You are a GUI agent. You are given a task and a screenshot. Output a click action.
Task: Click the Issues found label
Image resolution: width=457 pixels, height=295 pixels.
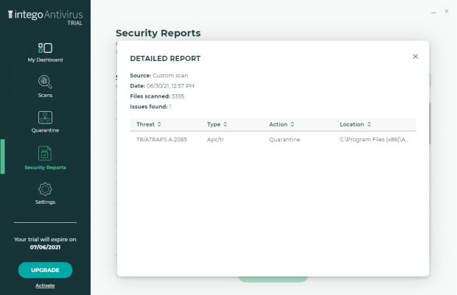coord(149,107)
